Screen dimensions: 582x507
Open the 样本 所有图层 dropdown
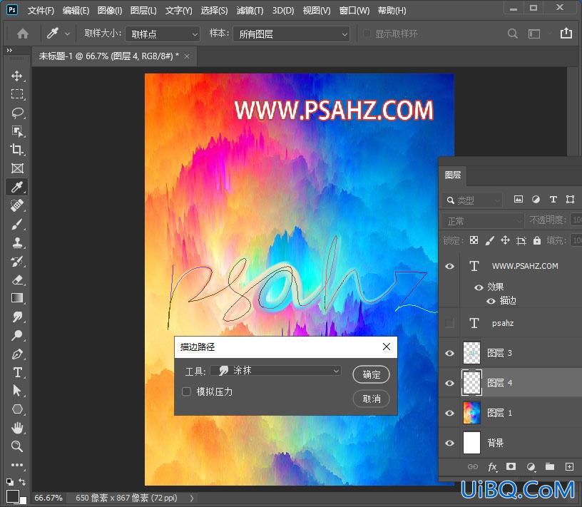(292, 34)
